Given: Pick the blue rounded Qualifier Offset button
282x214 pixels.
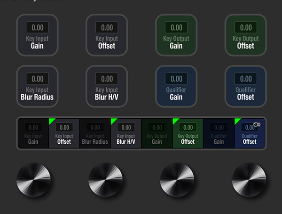Looking at the screenshot, I should [246, 86].
